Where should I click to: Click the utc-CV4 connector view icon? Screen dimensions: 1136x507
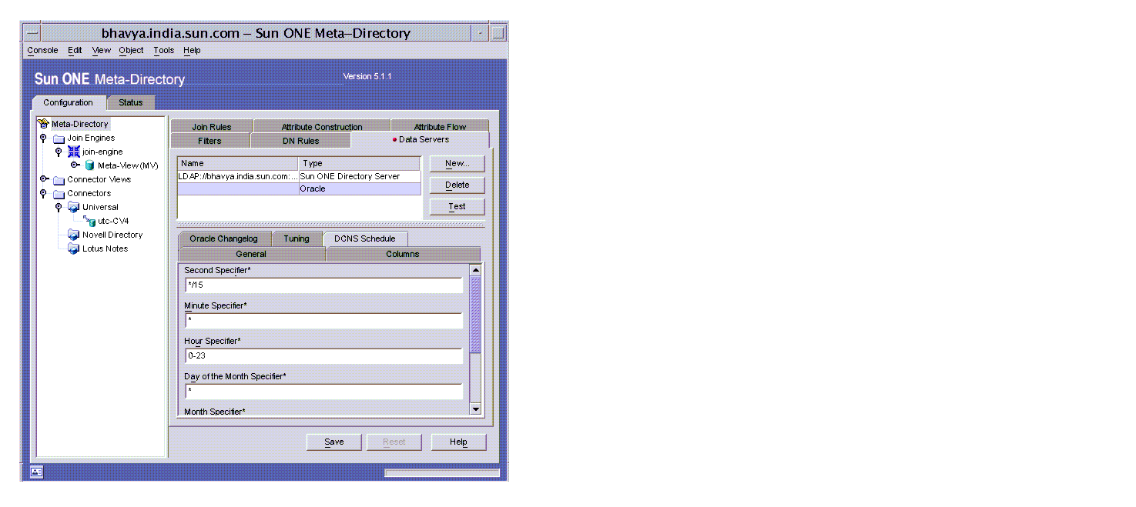[x=89, y=221]
